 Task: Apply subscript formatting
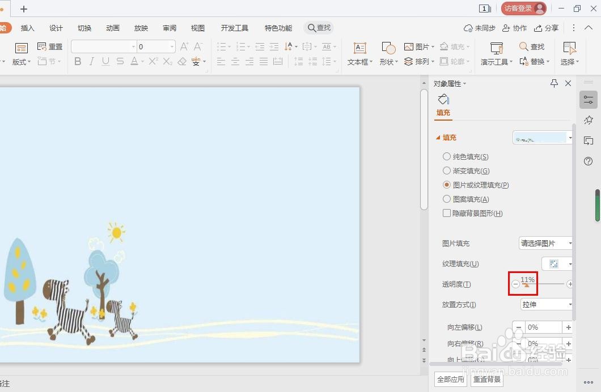pyautogui.click(x=167, y=61)
